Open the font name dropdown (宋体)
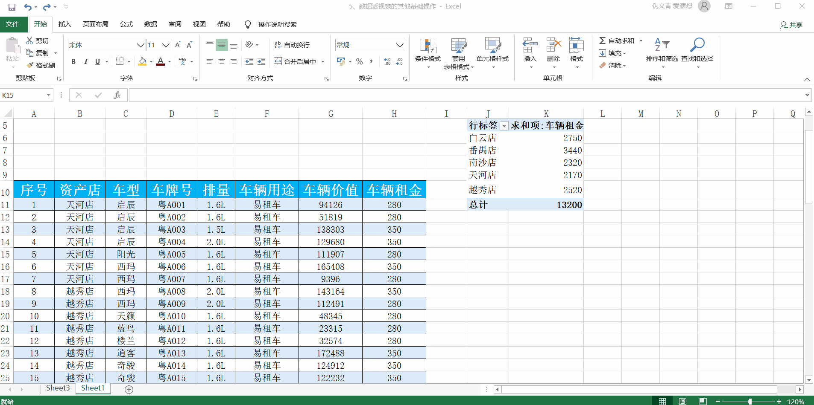 click(141, 45)
